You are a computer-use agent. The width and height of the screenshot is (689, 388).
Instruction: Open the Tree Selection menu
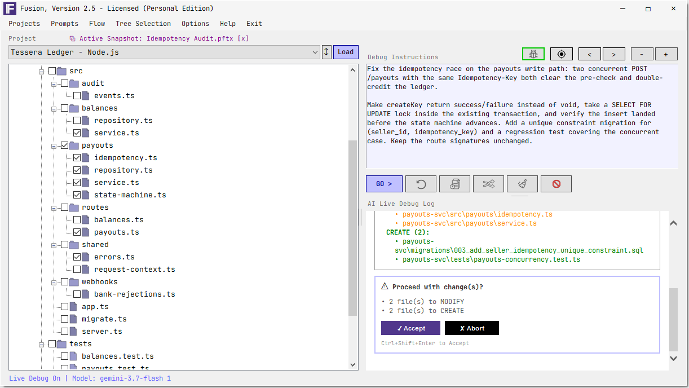[x=143, y=24]
